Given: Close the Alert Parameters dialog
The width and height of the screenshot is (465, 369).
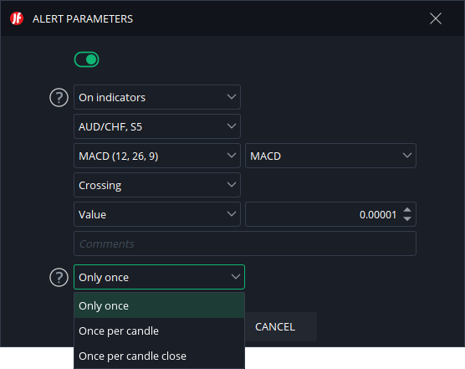Looking at the screenshot, I should click(x=436, y=18).
